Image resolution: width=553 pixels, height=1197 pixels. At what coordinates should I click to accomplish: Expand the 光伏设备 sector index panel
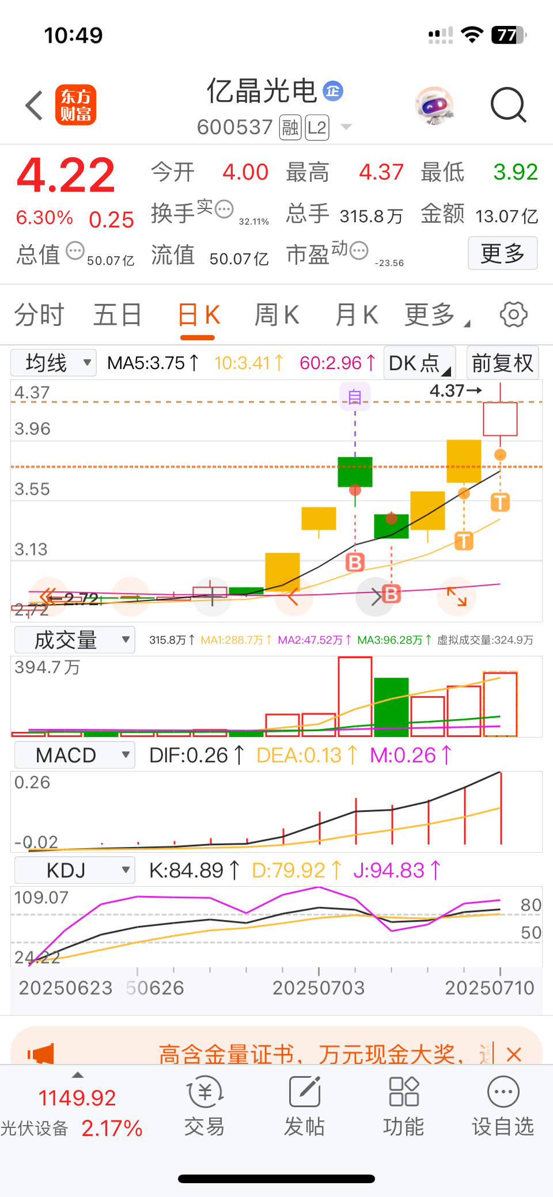[x=78, y=1075]
